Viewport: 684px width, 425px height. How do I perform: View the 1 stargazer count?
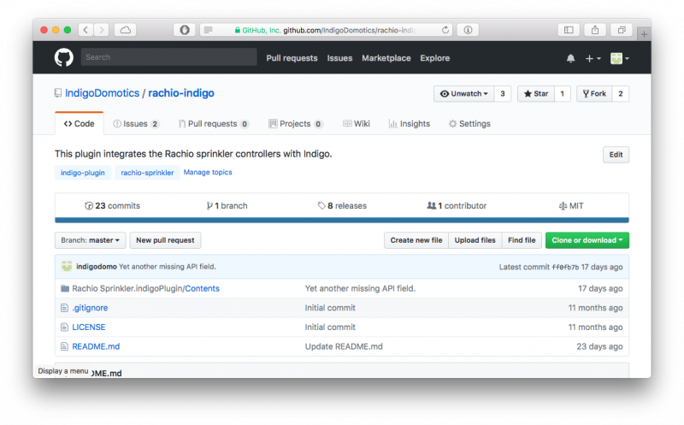[x=563, y=94]
